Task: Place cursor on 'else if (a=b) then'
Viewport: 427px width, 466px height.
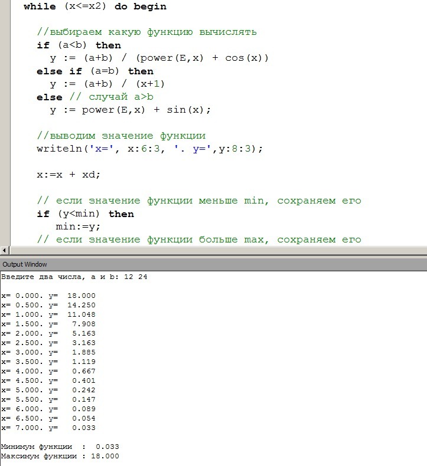Action: coord(95,71)
